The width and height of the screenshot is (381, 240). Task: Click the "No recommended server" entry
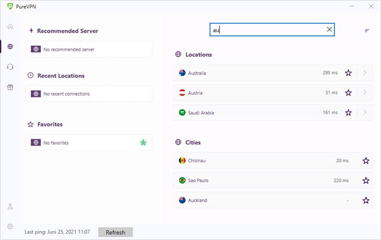tap(89, 50)
